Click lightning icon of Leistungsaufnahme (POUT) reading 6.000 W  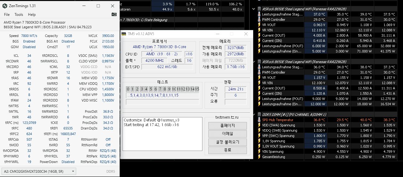click(x=259, y=46)
